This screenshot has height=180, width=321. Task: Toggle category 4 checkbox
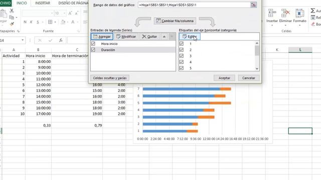182,62
